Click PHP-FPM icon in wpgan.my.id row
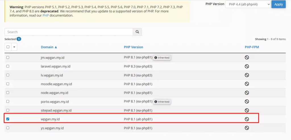 tap(247, 119)
